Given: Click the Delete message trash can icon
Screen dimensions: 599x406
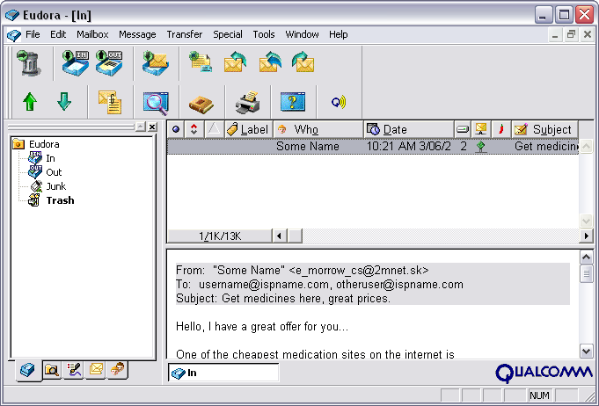Looking at the screenshot, I should (28, 63).
